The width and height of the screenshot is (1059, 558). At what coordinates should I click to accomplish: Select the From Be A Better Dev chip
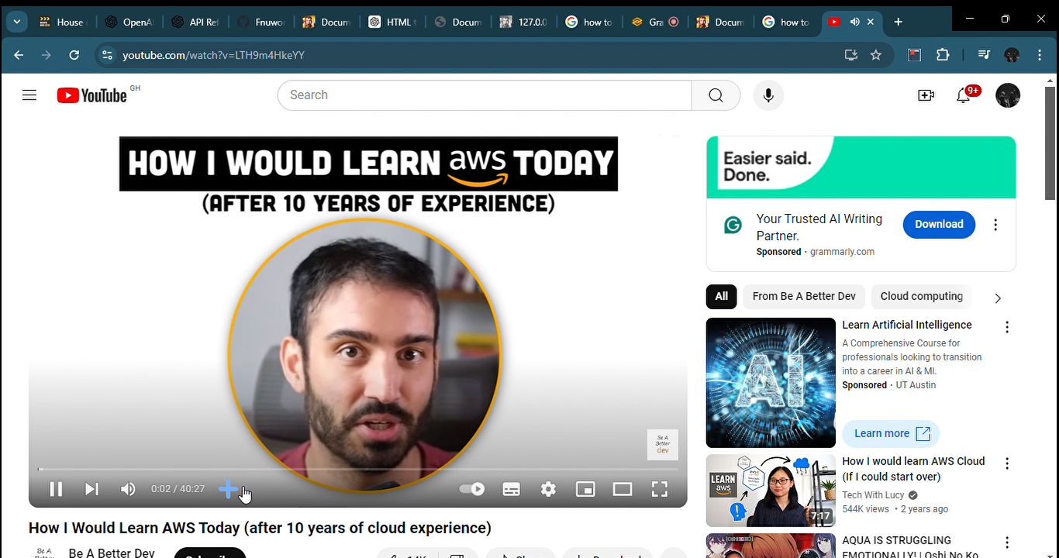point(804,296)
